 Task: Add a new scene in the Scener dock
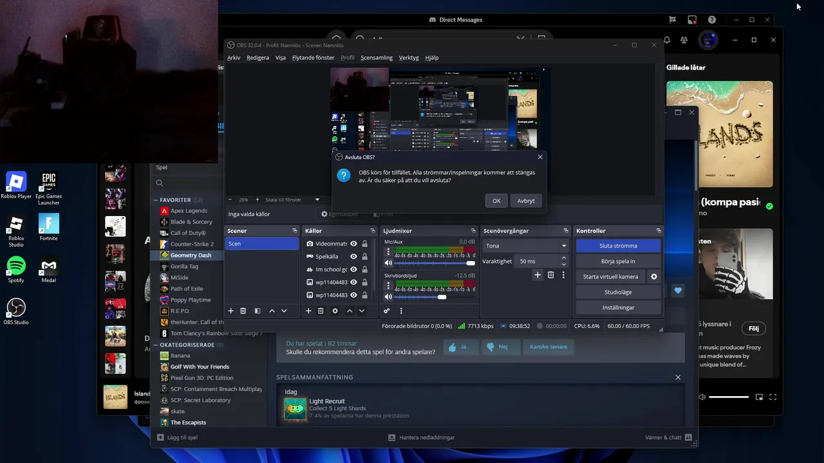click(x=231, y=311)
